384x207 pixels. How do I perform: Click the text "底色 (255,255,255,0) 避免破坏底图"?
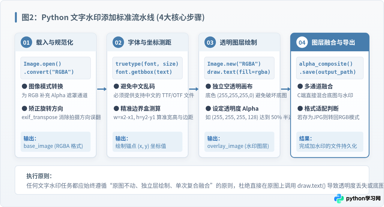tap(246, 95)
